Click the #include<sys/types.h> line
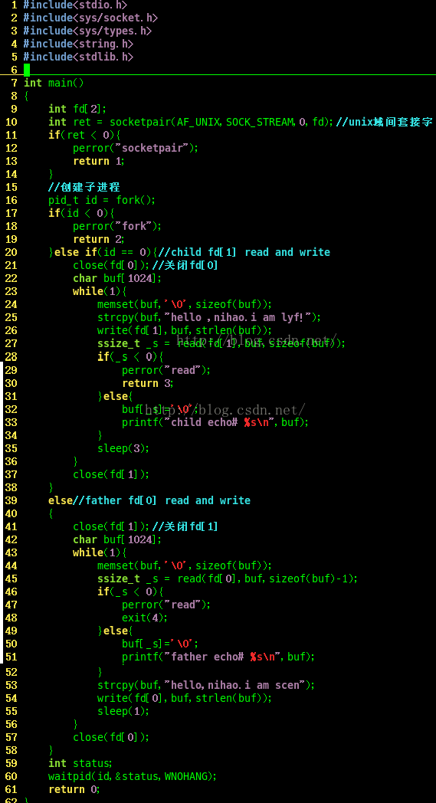Image resolution: width=436 pixels, height=803 pixels. [x=87, y=31]
